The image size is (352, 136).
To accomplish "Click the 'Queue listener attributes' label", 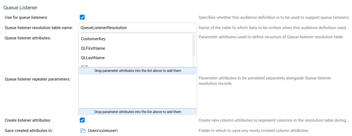I will coord(28,38).
